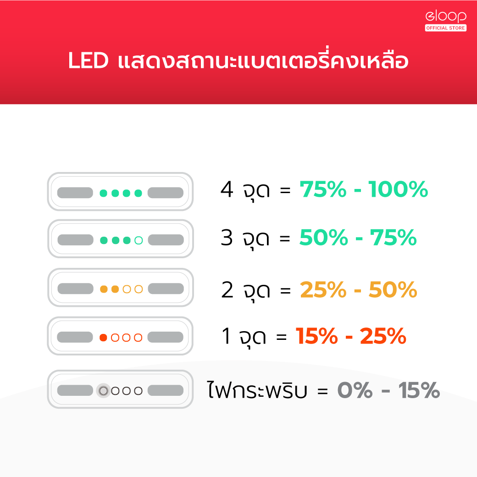
Task: Click the power bank with four green LEDs
Action: [120, 192]
